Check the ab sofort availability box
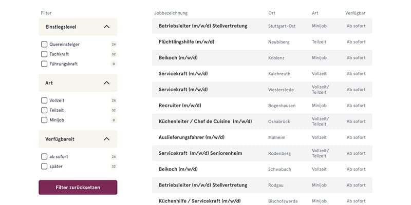This screenshot has height=205, width=411. [x=44, y=157]
